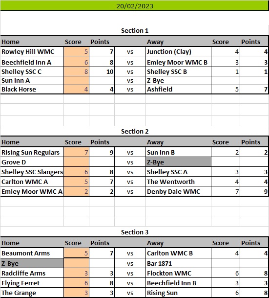Click Flockton WMC away points cell
The image size is (269, 298).
coord(254,273)
